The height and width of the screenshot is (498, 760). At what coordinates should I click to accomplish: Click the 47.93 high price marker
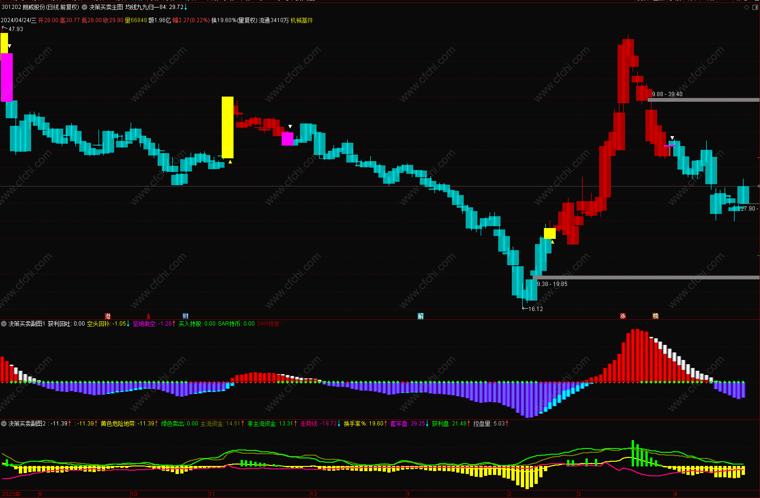pyautogui.click(x=16, y=29)
